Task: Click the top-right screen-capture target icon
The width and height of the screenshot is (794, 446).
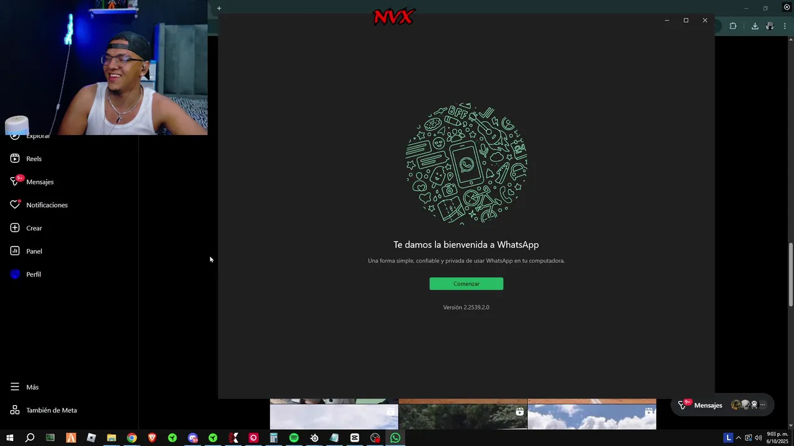Action: tap(787, 7)
